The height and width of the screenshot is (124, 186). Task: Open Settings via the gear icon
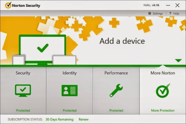click(x=150, y=14)
